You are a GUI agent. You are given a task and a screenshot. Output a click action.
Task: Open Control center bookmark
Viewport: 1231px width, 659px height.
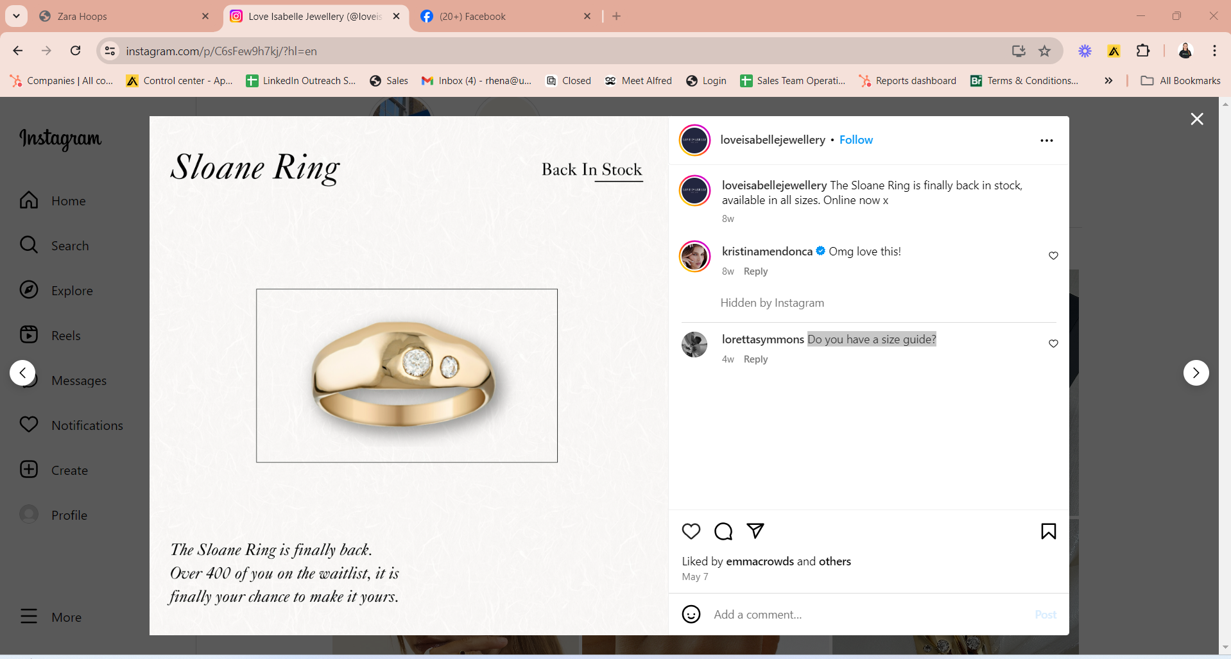pos(180,80)
